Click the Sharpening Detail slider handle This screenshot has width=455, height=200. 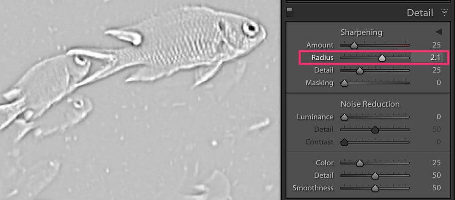point(359,71)
